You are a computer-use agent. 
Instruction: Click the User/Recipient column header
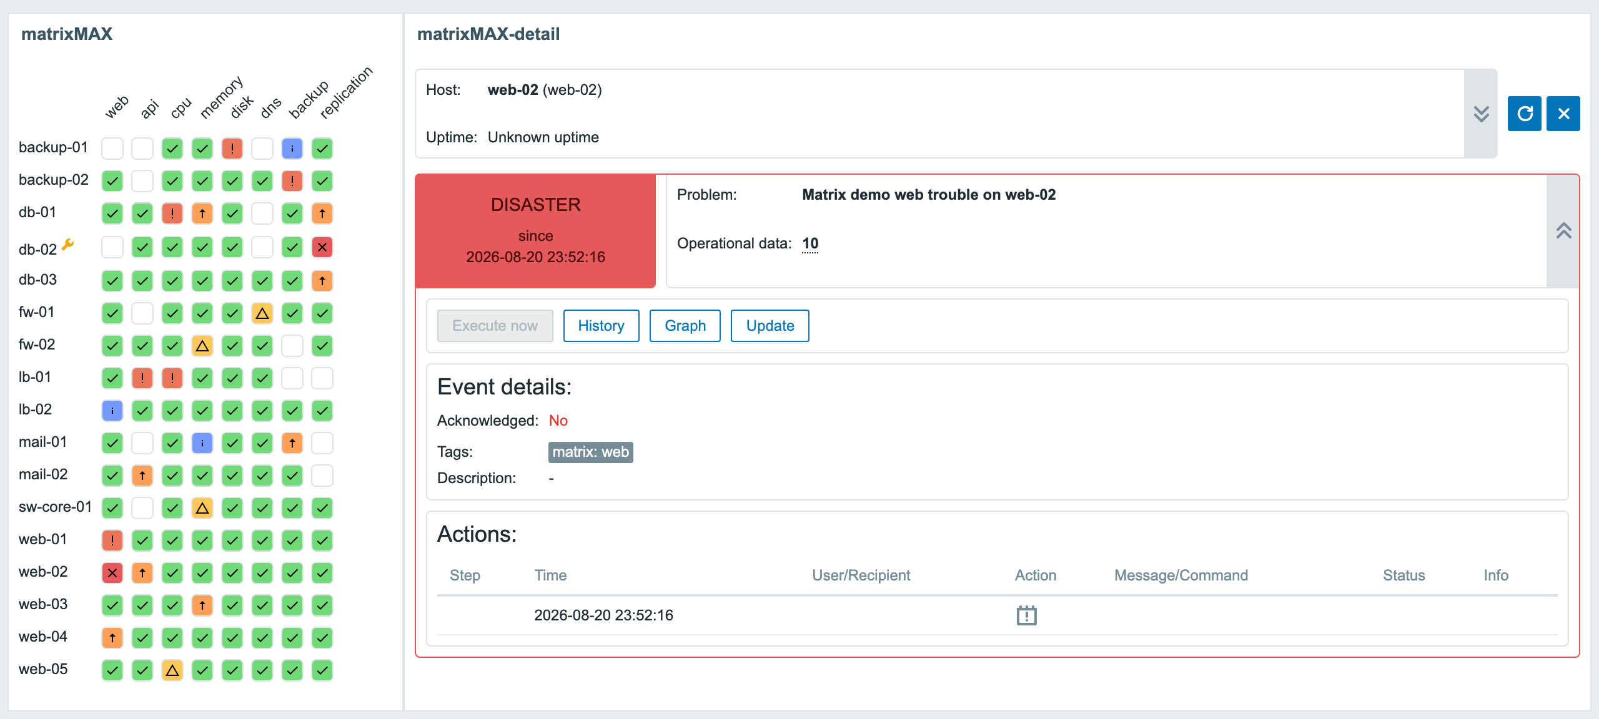pyautogui.click(x=861, y=575)
